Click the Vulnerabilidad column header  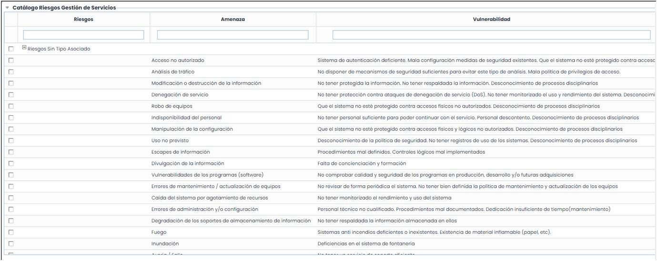tap(491, 20)
